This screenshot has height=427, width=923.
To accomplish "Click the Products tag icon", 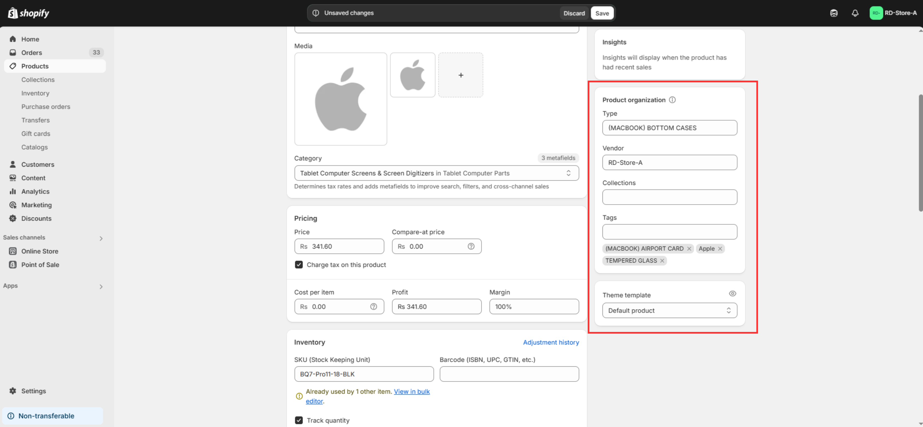I will tap(13, 66).
